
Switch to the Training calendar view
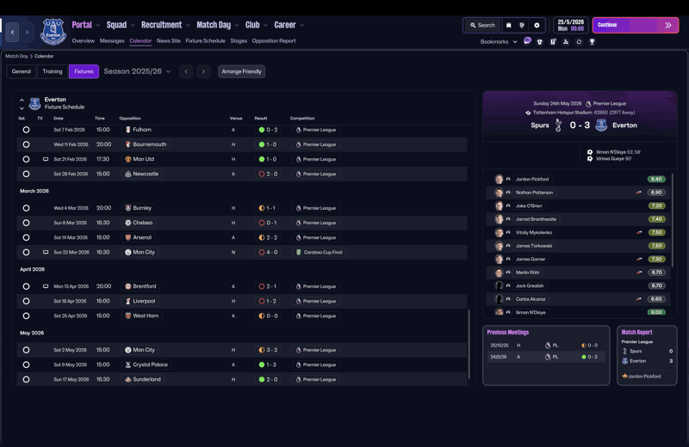53,71
